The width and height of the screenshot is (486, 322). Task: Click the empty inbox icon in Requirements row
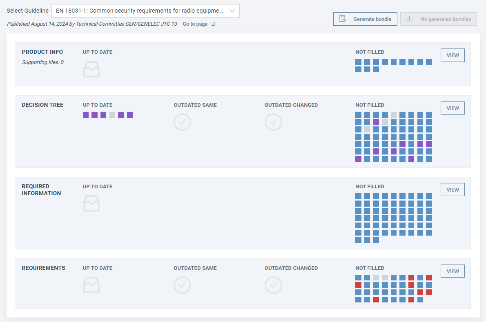(x=91, y=285)
